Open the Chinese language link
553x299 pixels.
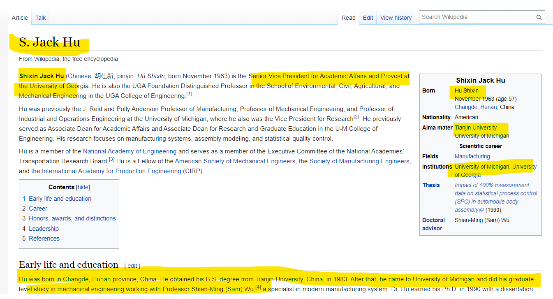click(x=80, y=76)
